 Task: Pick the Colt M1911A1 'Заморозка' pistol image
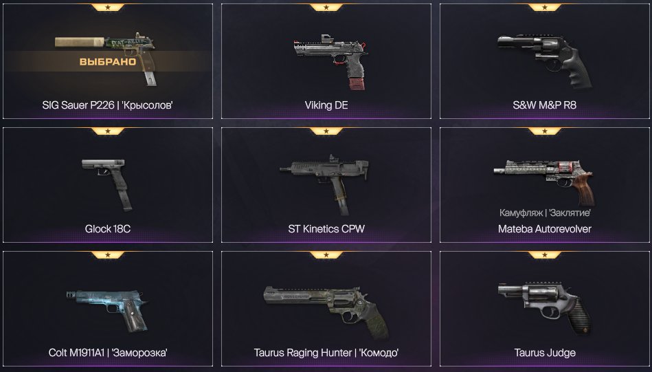(x=107, y=311)
